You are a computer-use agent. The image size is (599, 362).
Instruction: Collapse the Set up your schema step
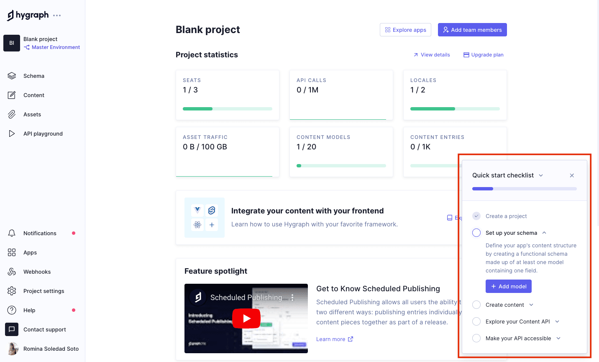tap(544, 233)
